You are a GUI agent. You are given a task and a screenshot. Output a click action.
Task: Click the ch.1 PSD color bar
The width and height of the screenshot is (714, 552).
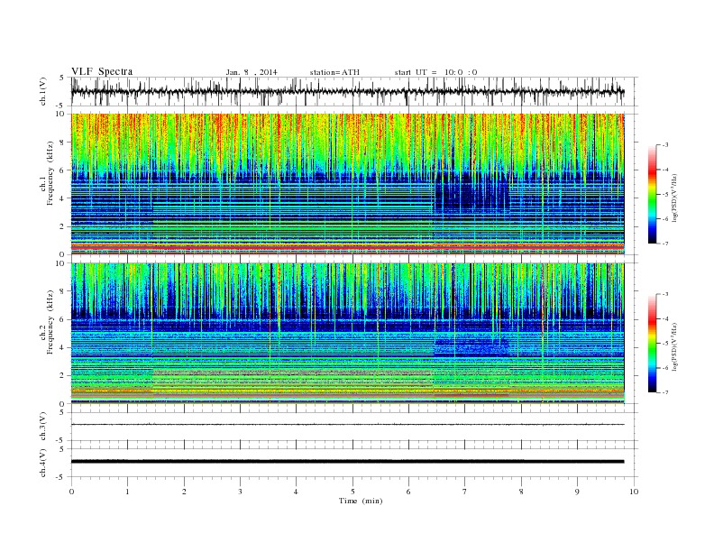pyautogui.click(x=652, y=194)
